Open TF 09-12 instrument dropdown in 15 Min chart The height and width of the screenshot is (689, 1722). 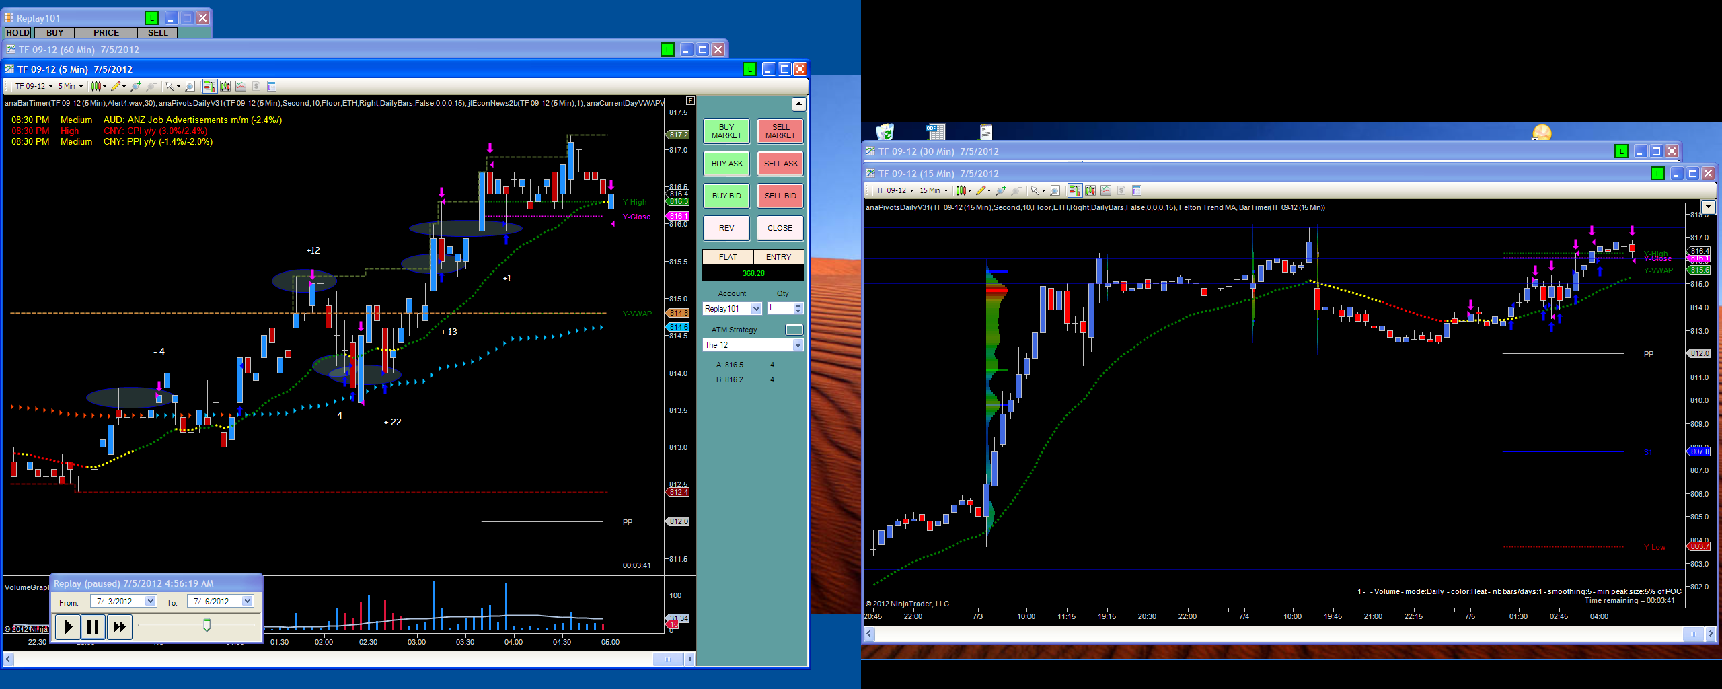[895, 190]
